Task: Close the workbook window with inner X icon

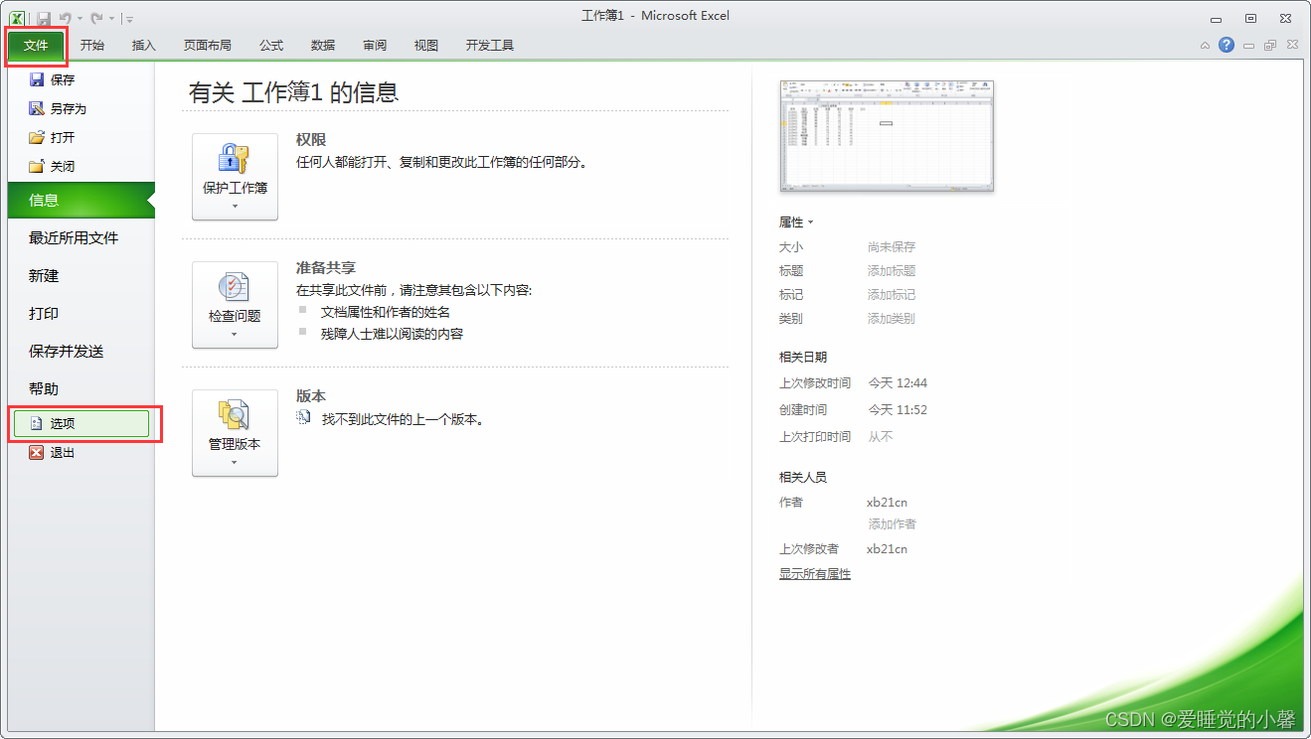Action: 1292,46
